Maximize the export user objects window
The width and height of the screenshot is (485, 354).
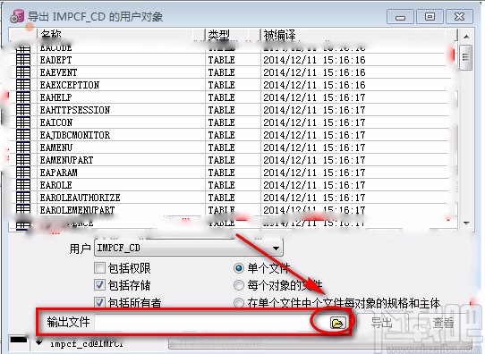click(430, 16)
